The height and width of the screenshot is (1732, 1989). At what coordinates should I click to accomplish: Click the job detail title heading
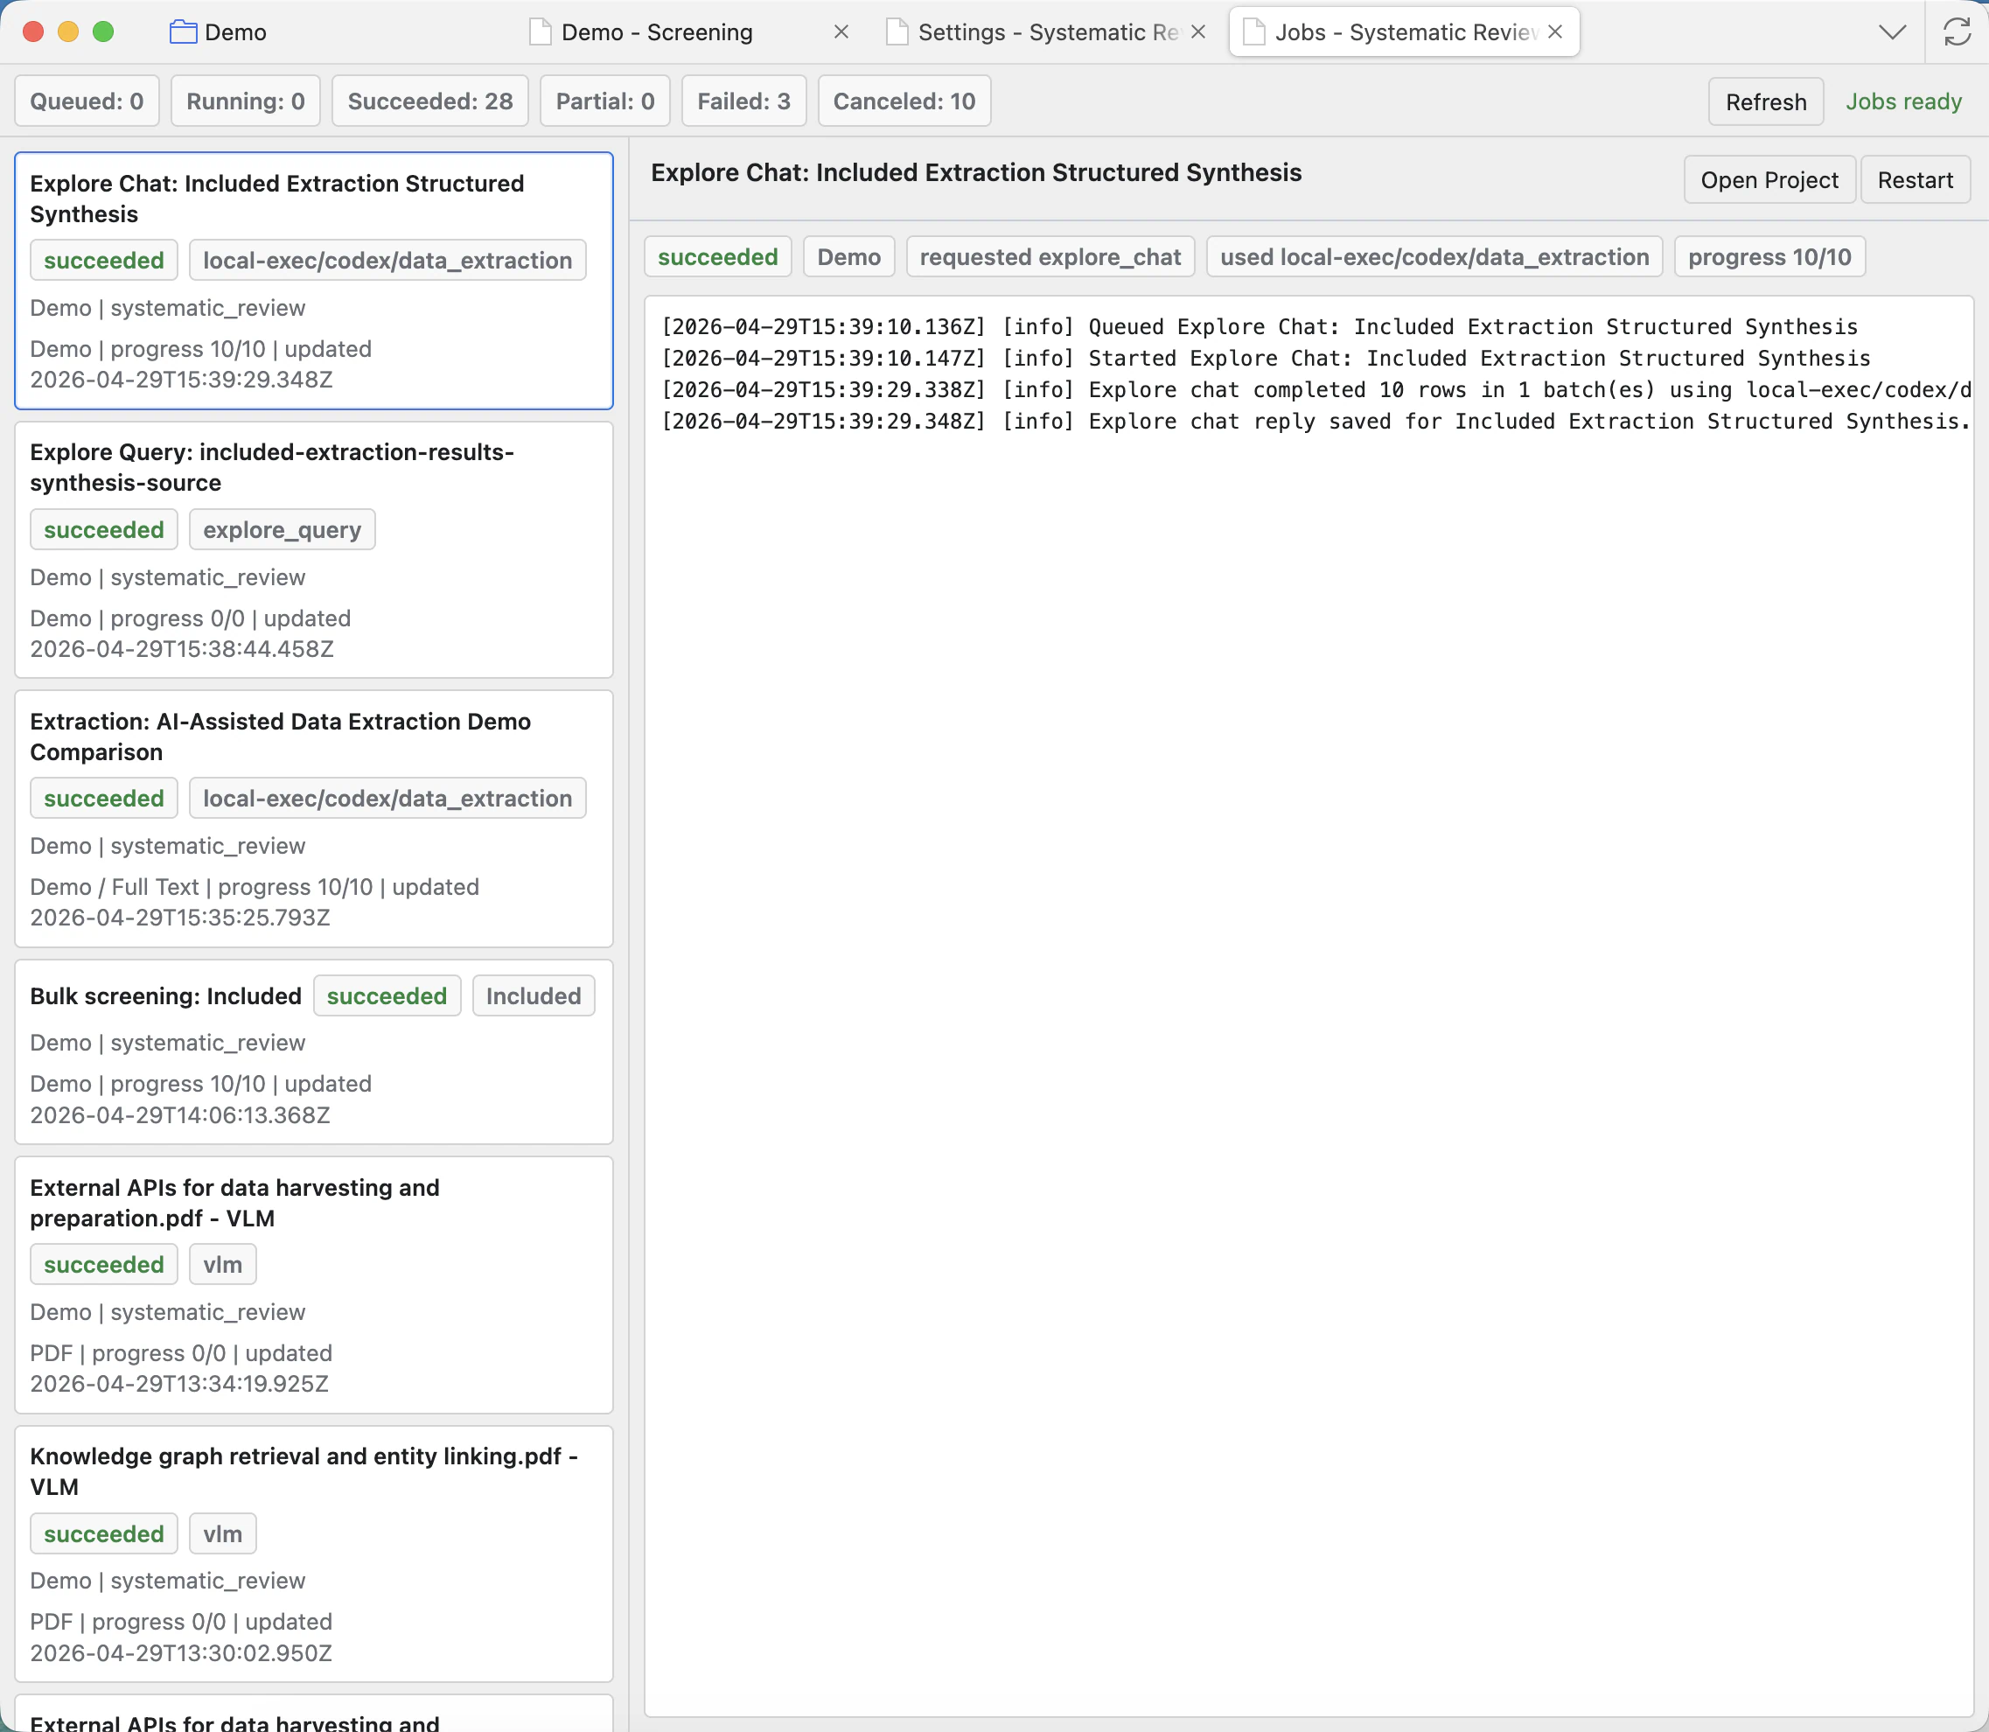pyautogui.click(x=976, y=172)
